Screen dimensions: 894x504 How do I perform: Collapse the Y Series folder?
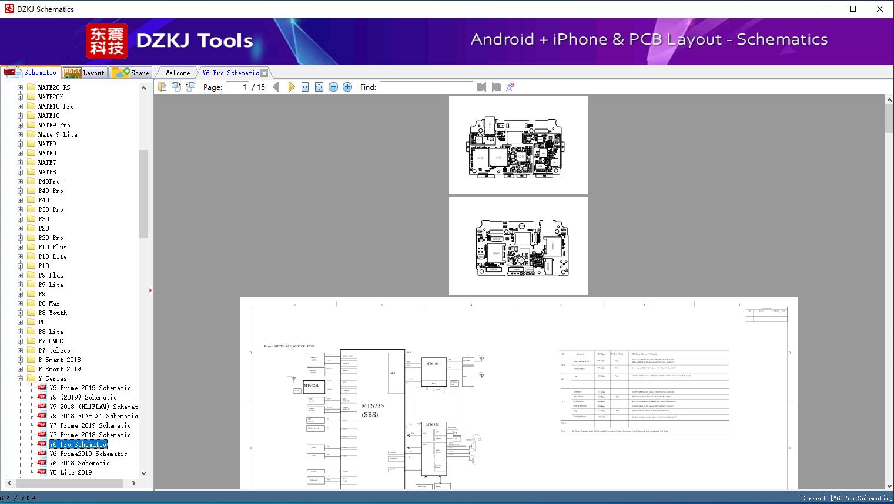[21, 378]
